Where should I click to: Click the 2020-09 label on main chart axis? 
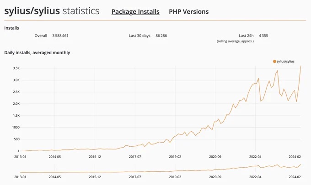click(x=215, y=157)
